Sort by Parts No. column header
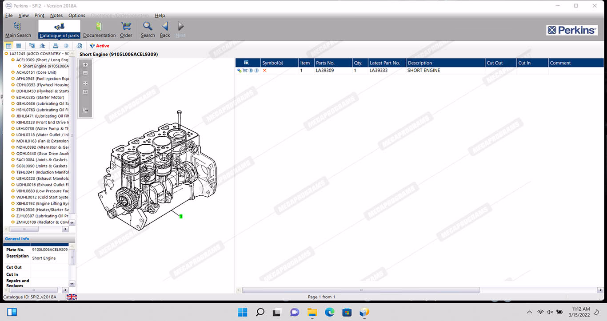 pos(333,63)
